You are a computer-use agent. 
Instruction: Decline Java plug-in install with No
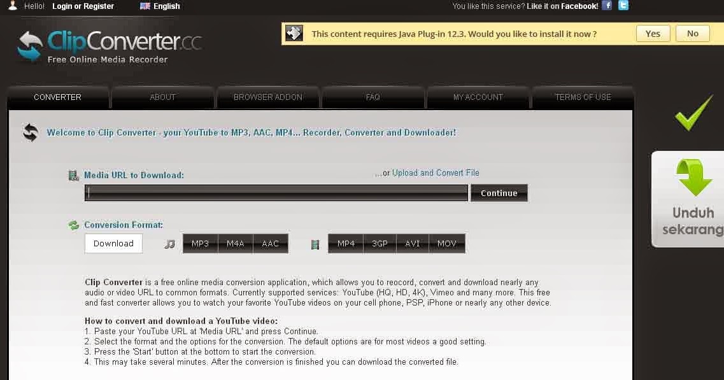[x=693, y=33]
